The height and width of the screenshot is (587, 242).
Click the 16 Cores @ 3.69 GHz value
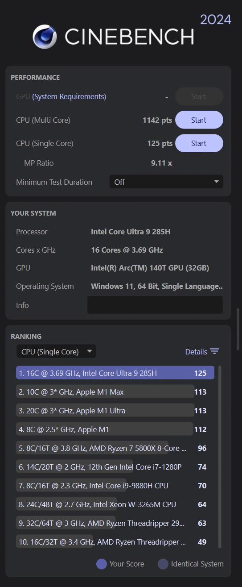coord(127,250)
